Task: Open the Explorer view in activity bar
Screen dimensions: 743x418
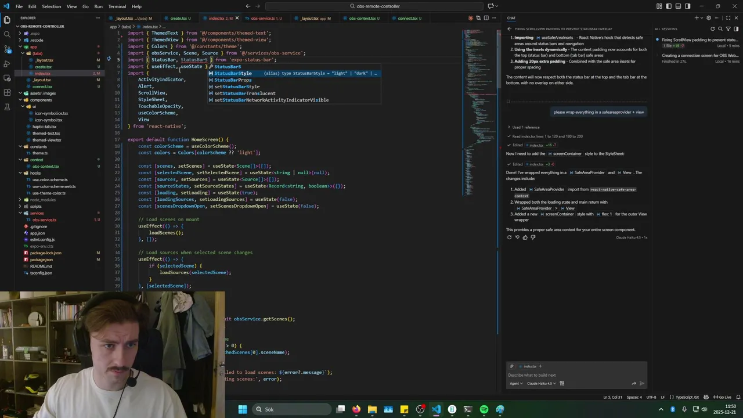Action: click(x=7, y=20)
